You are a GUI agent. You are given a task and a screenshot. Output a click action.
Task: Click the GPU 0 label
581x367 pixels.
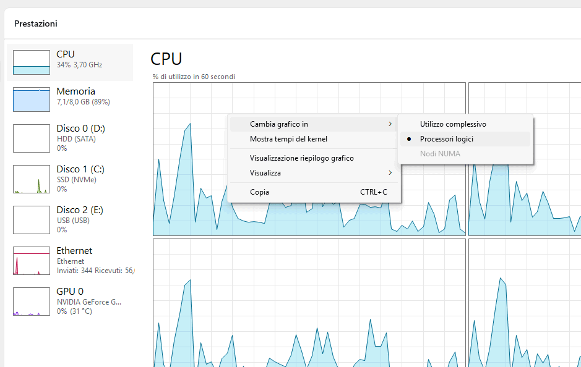coord(70,292)
